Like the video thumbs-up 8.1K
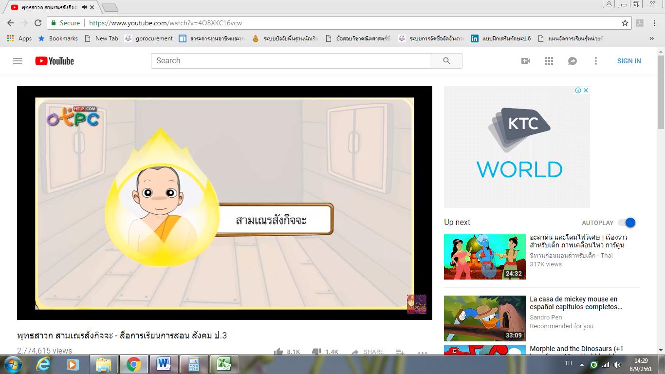The height and width of the screenshot is (374, 665). tap(287, 352)
